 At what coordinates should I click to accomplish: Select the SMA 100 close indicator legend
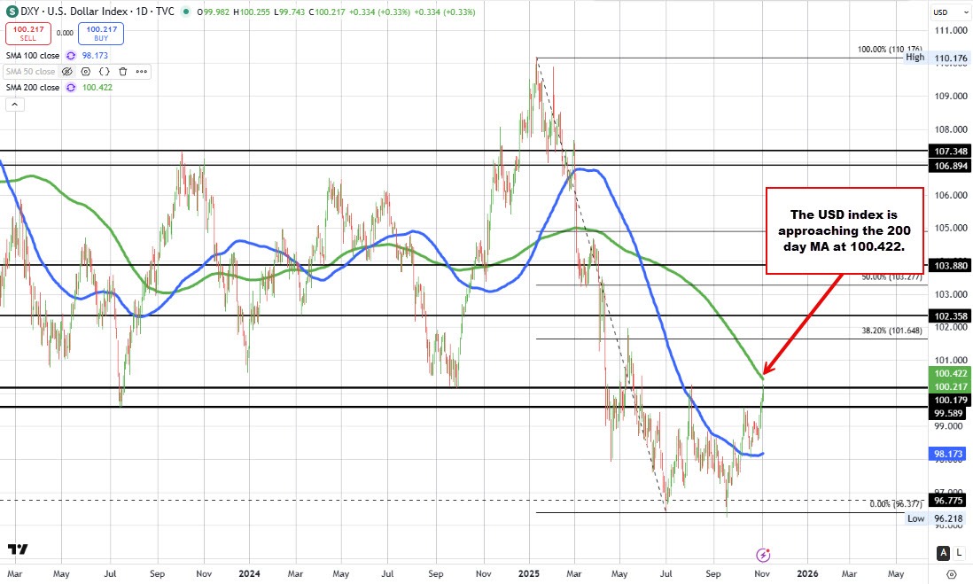[32, 55]
